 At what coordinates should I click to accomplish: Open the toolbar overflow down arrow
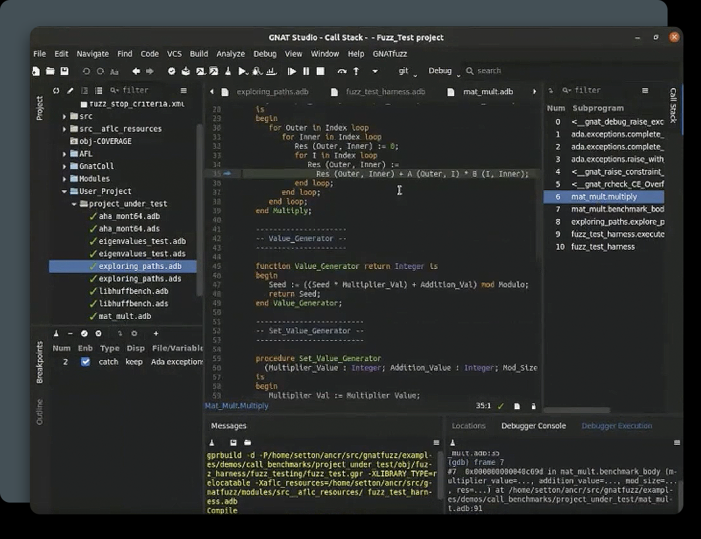pos(375,71)
